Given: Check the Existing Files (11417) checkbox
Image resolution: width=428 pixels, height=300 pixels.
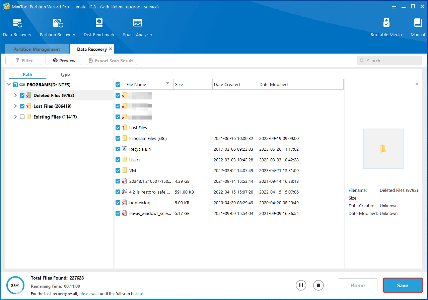Looking at the screenshot, I should pos(22,117).
